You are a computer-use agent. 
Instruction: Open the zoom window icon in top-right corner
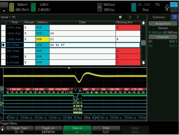tap(174, 5)
